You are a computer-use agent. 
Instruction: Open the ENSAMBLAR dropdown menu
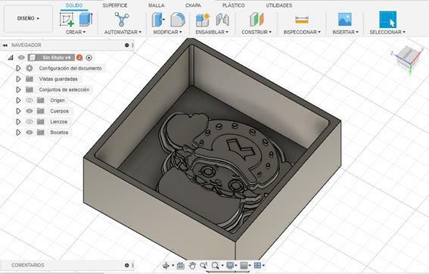[212, 32]
